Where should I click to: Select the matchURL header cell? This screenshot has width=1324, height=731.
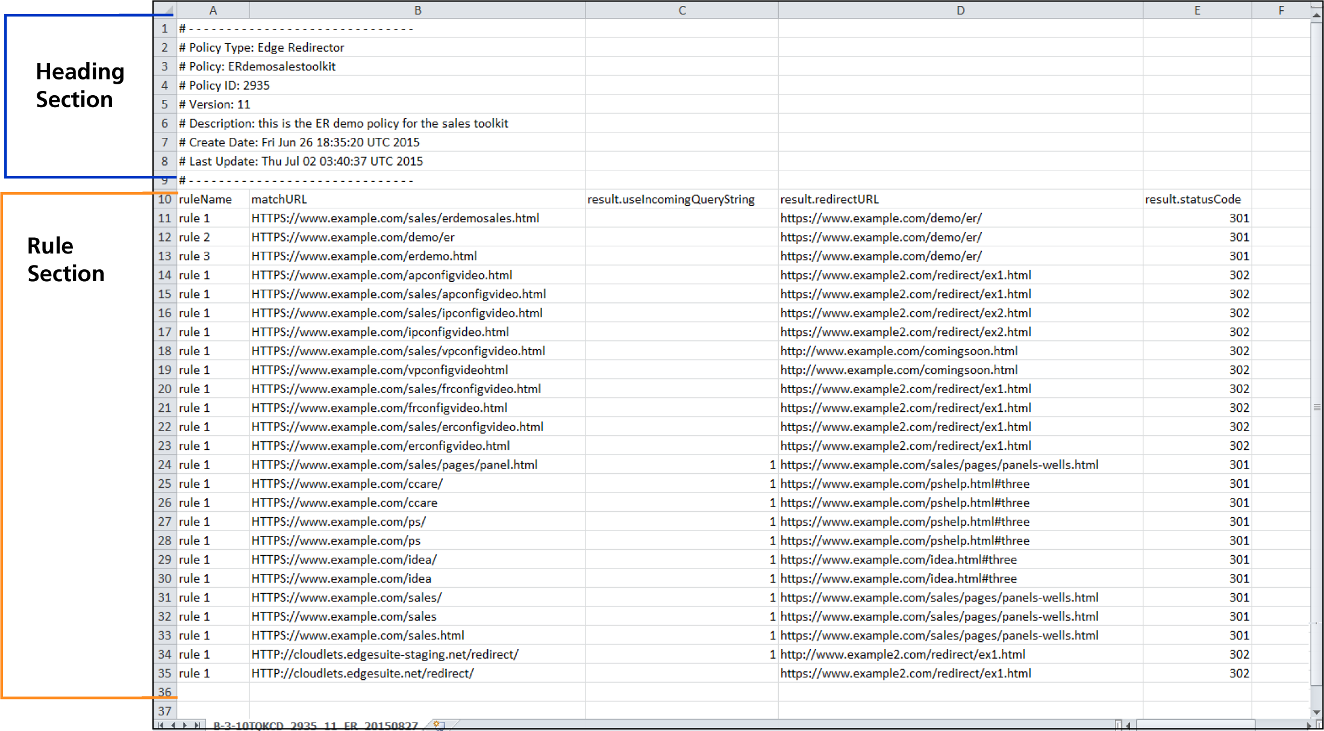pyautogui.click(x=279, y=199)
